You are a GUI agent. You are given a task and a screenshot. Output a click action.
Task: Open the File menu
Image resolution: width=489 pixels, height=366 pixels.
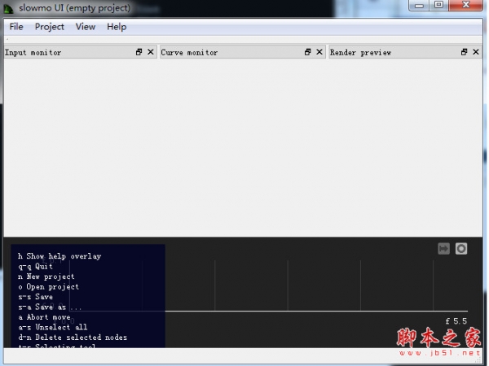pos(16,27)
